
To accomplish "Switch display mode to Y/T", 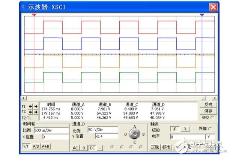I will coord(26,146).
